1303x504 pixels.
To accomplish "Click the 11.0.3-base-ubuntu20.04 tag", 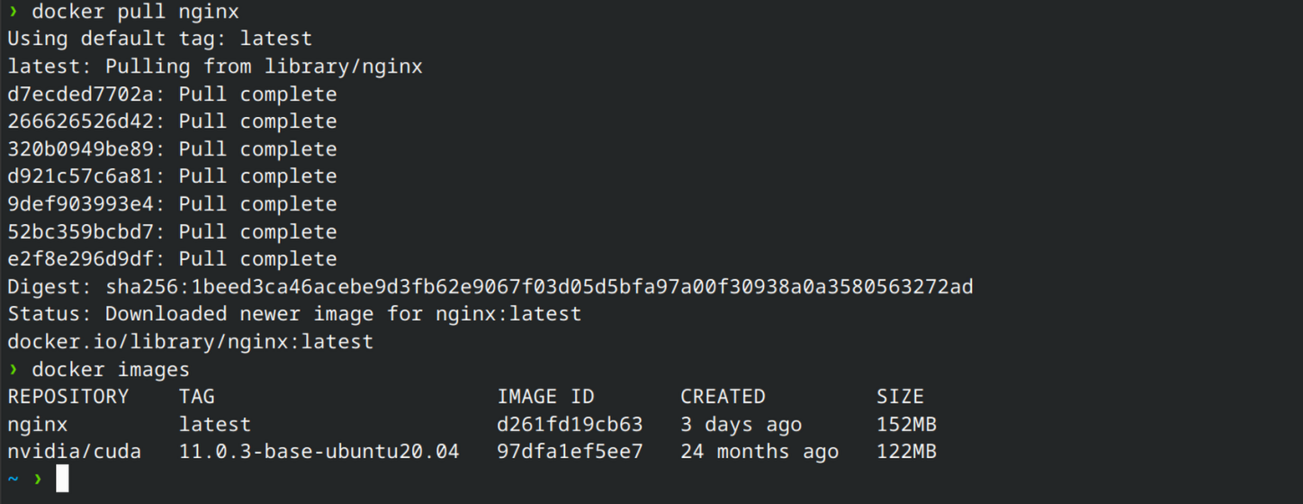I will 319,452.
